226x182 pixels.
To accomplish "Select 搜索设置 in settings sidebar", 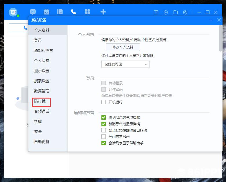I will tap(48, 81).
